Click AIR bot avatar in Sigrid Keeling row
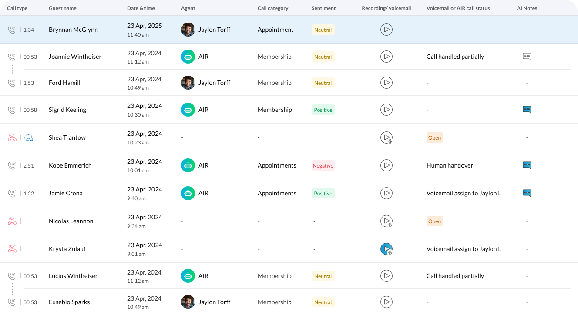The width and height of the screenshot is (578, 315). click(188, 110)
